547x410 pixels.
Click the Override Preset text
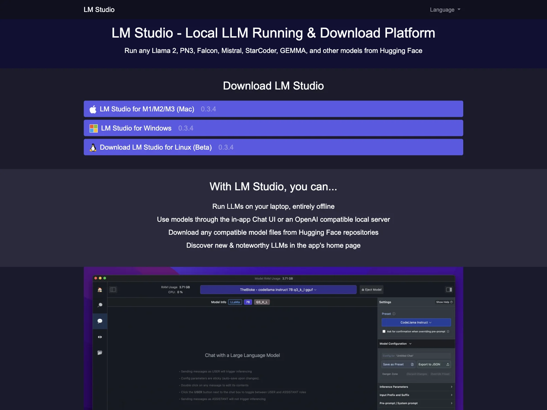click(x=440, y=374)
